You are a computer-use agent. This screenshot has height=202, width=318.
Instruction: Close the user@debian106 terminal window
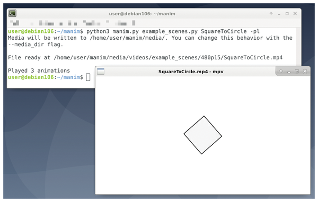coord(295,14)
